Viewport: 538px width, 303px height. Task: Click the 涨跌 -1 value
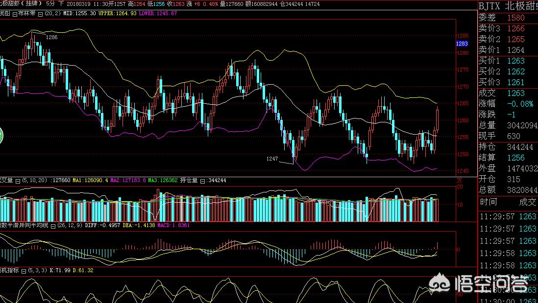click(x=511, y=115)
